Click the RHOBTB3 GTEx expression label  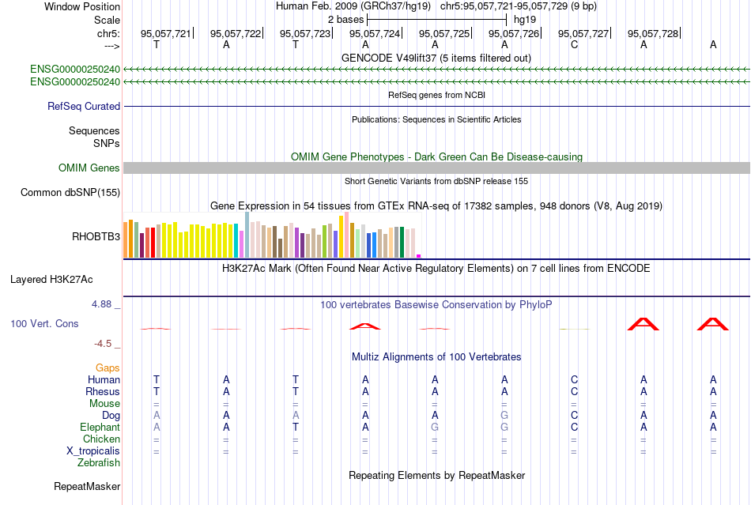[x=96, y=236]
